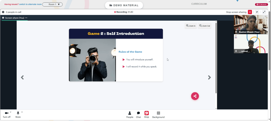Click the P button near screen sharing
The image size is (271, 121).
click(x=257, y=12)
